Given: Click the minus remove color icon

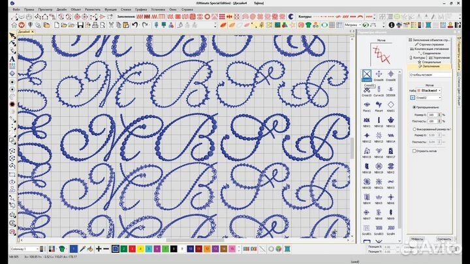Looking at the screenshot, I should 106,249.
